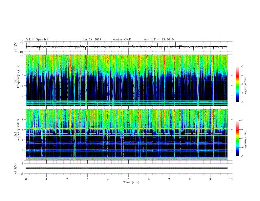260x201 pixels.
Task: Click the ch.3 voltage trace band
Action: click(126, 168)
